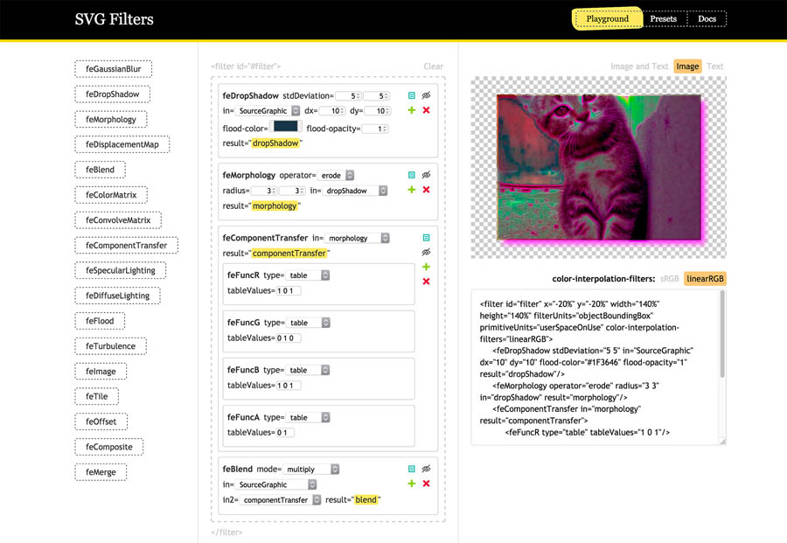The width and height of the screenshot is (787, 543).
Task: Switch color interpolation to linearRGB
Action: [705, 279]
